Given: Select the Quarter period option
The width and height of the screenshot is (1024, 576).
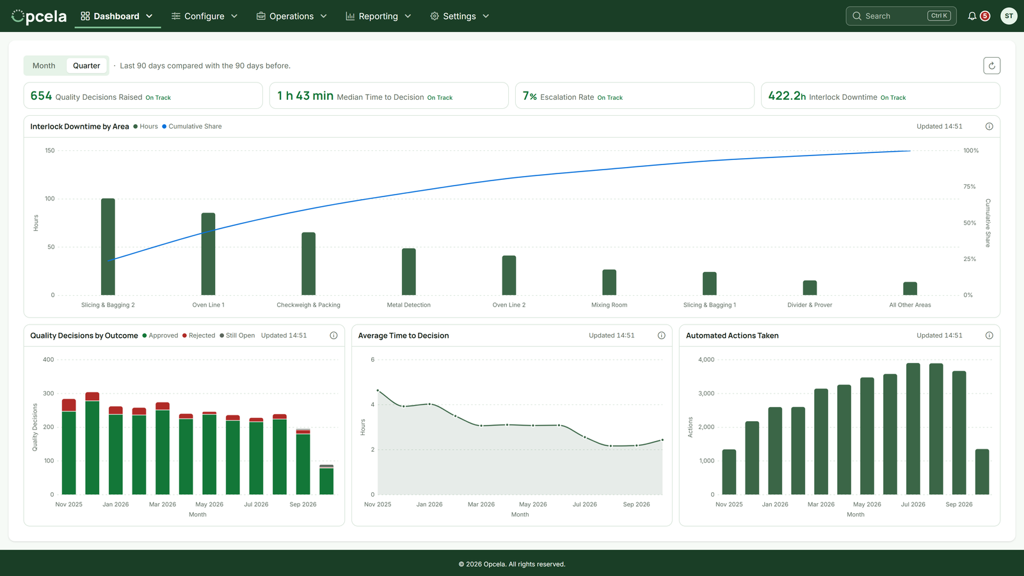Looking at the screenshot, I should 86,65.
